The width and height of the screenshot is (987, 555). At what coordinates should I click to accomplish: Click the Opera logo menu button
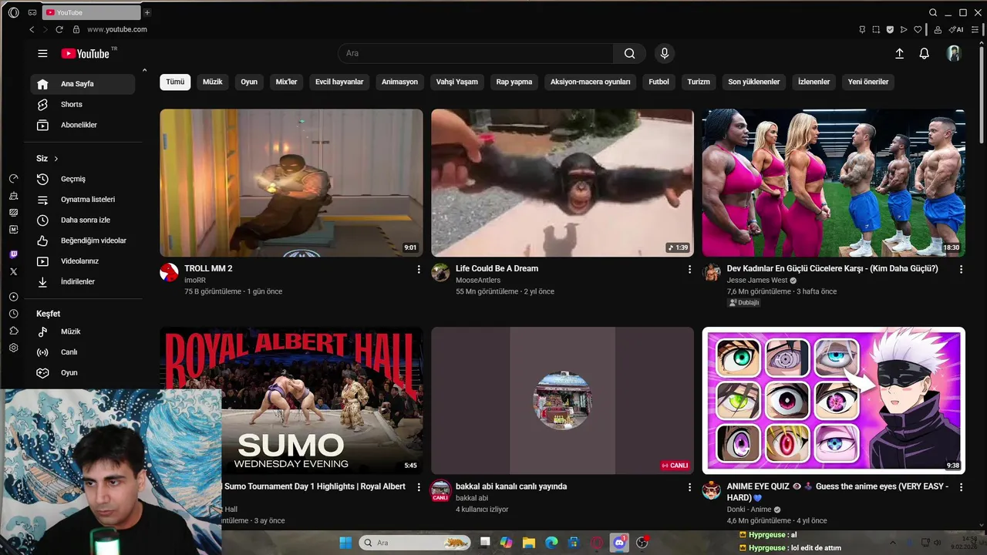[13, 12]
